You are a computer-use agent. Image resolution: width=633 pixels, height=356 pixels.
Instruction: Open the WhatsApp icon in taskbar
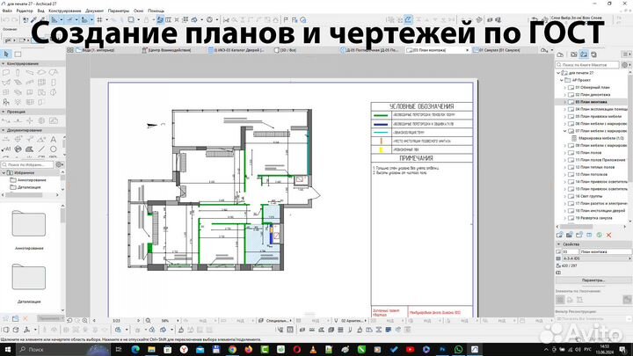coord(459,349)
